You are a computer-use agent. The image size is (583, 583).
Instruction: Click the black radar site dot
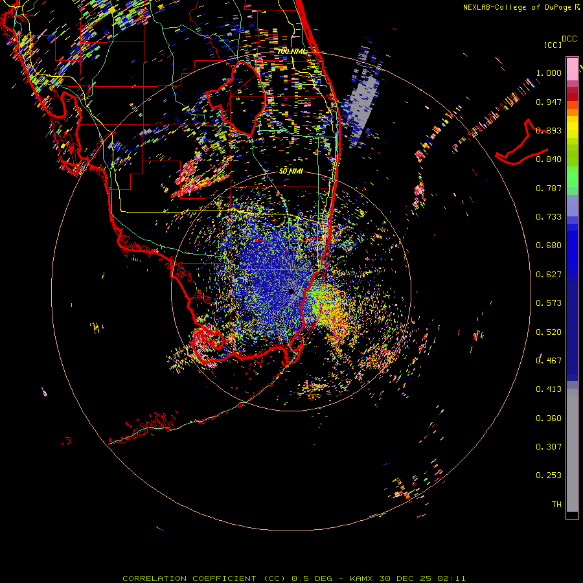(x=291, y=291)
